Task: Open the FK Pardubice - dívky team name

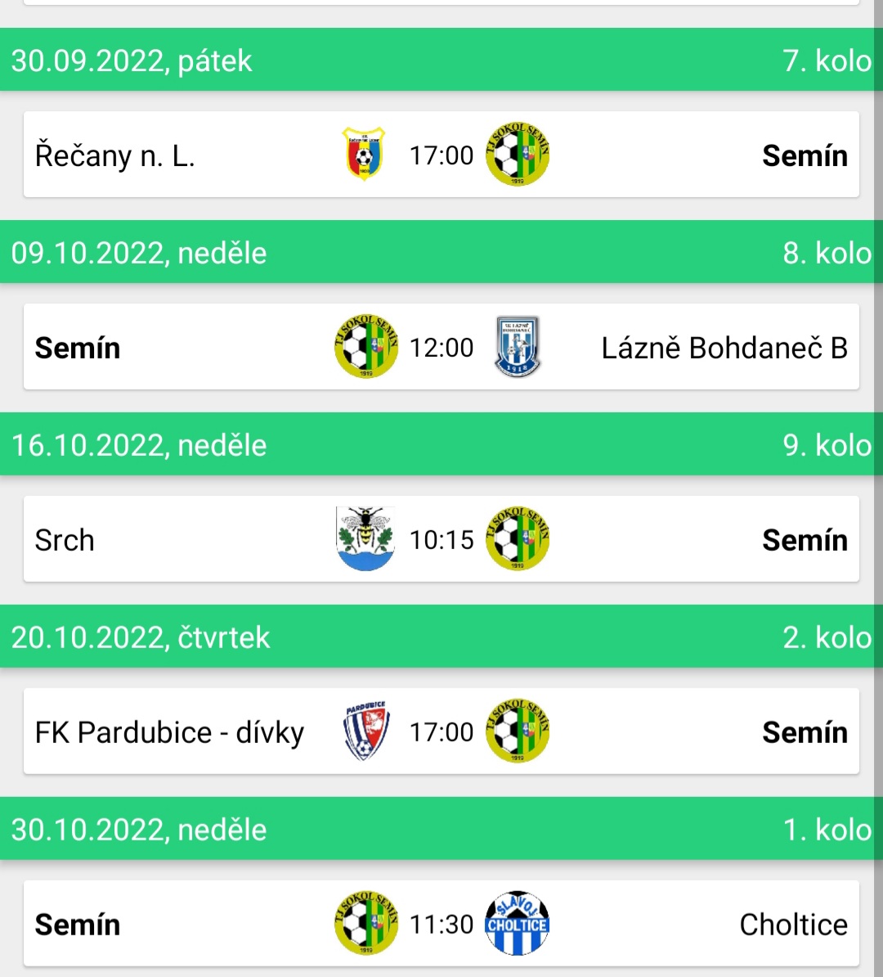Action: [169, 733]
